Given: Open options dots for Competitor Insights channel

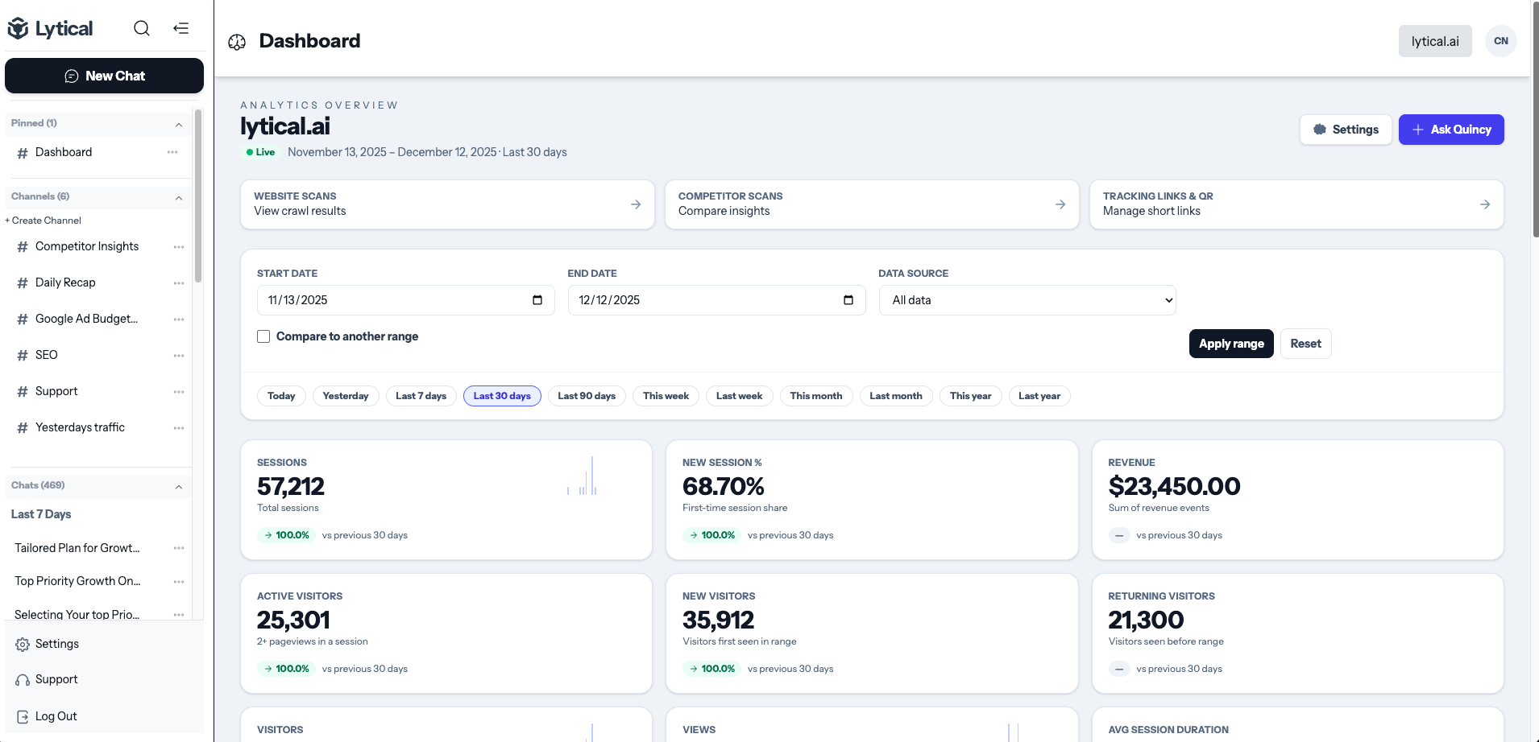Looking at the screenshot, I should (x=179, y=247).
